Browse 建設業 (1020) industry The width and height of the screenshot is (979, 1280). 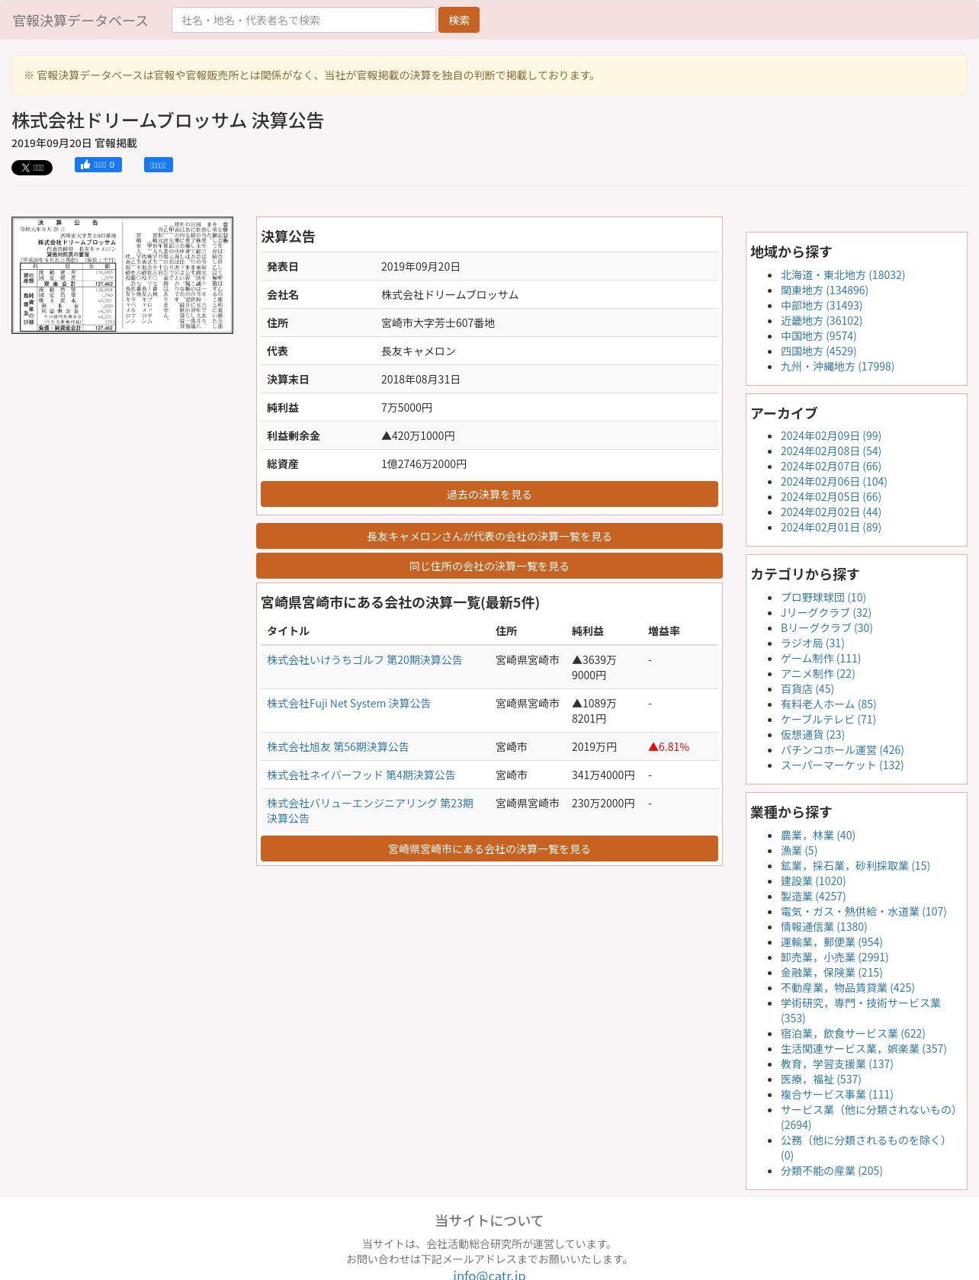tap(814, 881)
